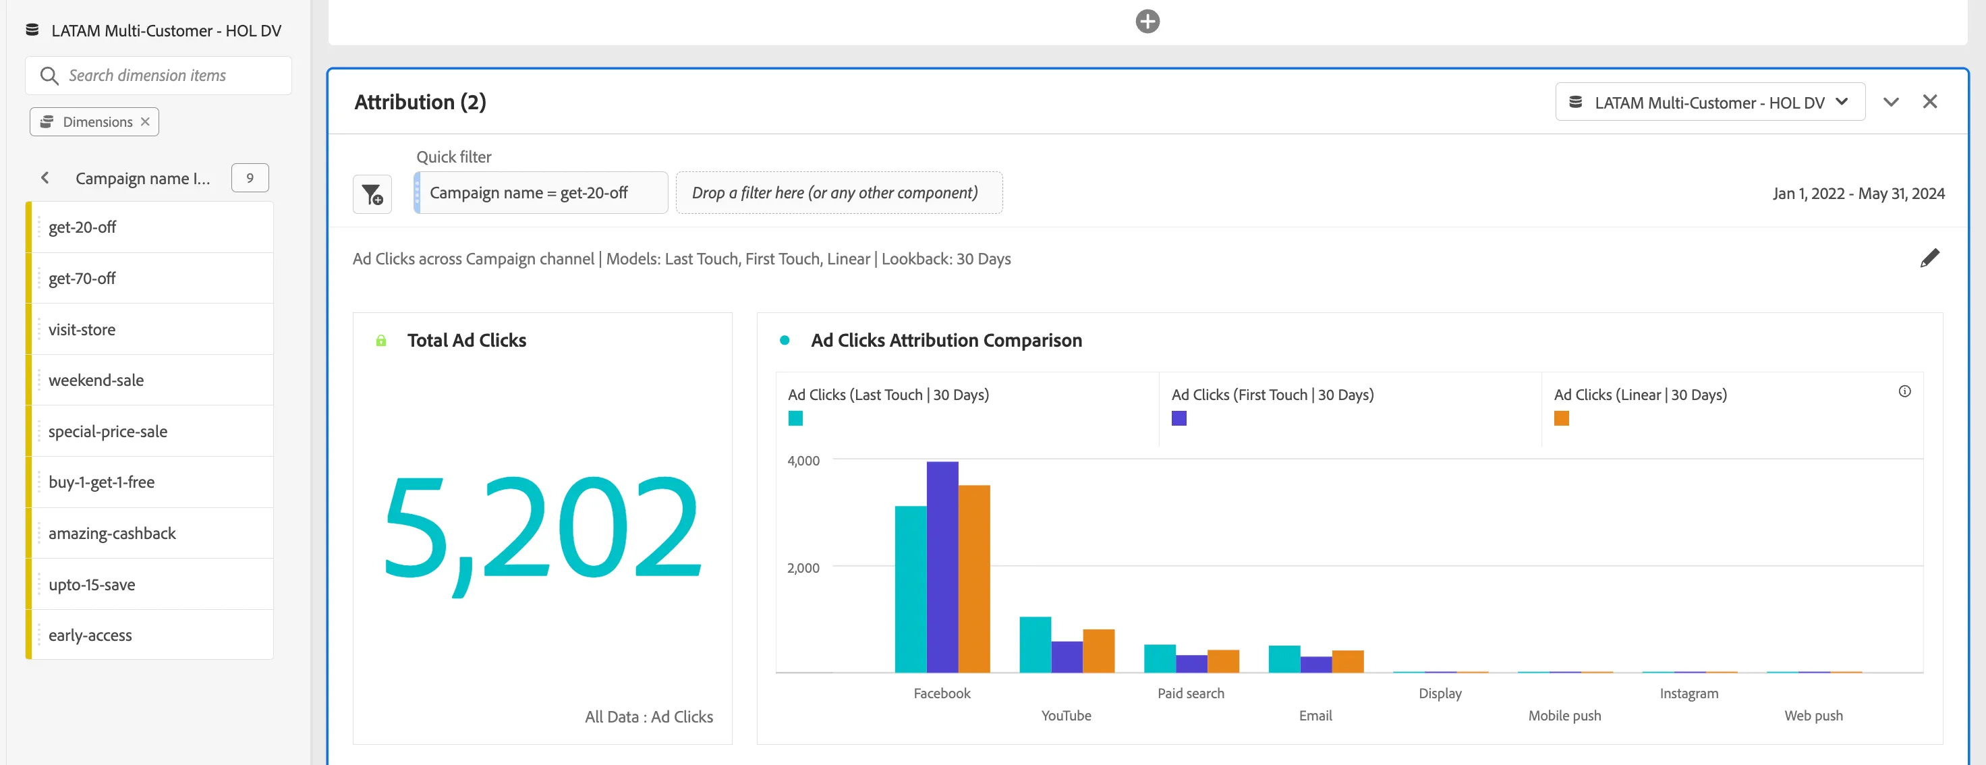1986x765 pixels.
Task: Open the LATAM Multi-Customer data view dropdown
Action: pos(1710,102)
